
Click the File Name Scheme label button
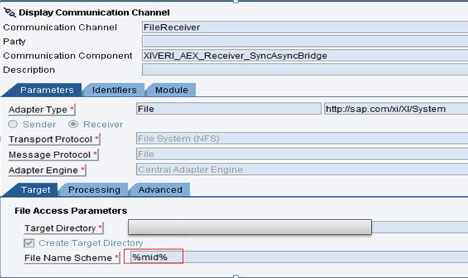click(72, 257)
